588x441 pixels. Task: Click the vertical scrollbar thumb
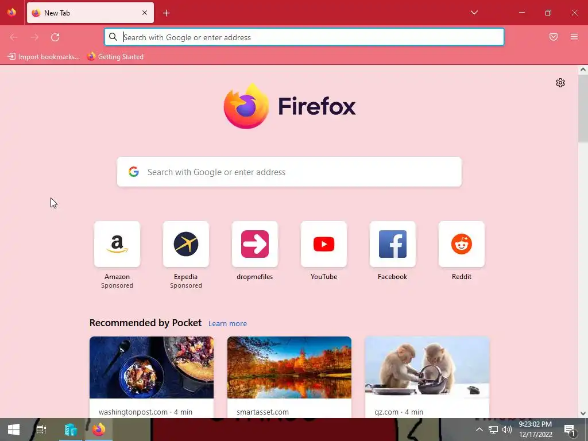583,109
